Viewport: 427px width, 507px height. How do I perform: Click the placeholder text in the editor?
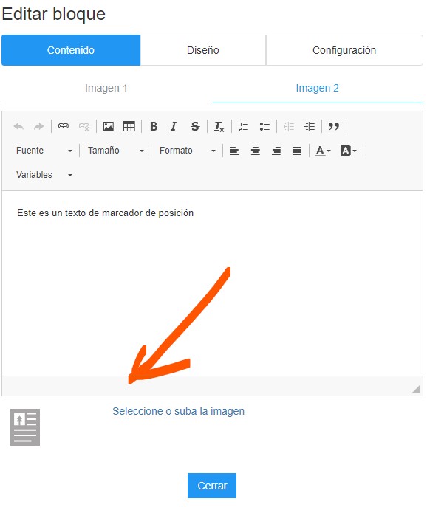point(105,213)
